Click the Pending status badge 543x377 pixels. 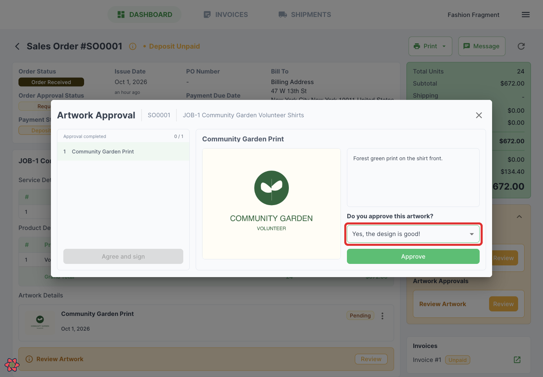[x=360, y=316]
